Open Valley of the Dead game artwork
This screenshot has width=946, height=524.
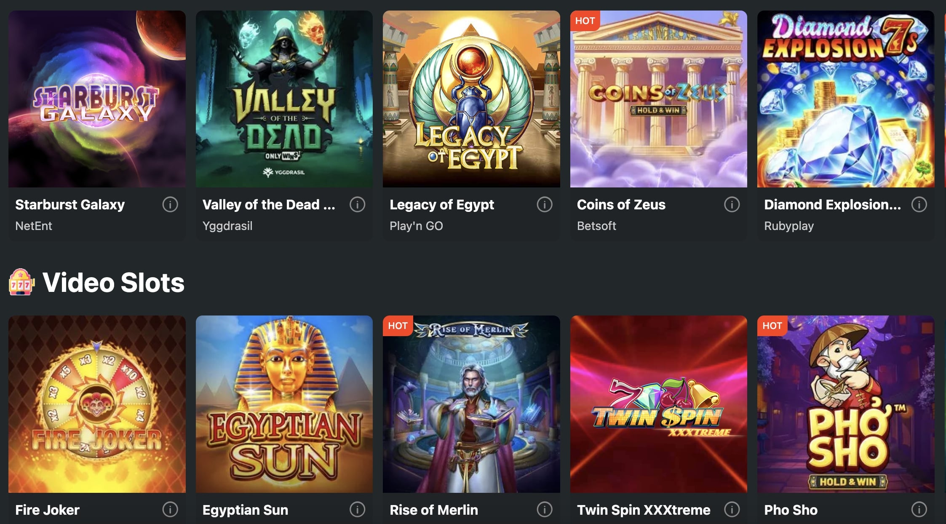284,99
